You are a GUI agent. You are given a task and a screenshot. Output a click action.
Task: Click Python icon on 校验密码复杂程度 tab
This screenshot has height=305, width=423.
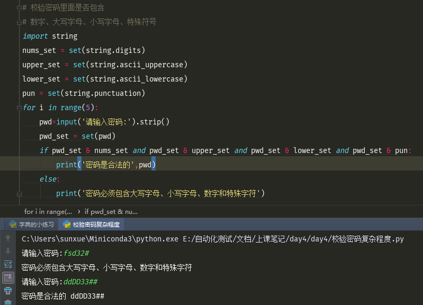[x=67, y=225]
